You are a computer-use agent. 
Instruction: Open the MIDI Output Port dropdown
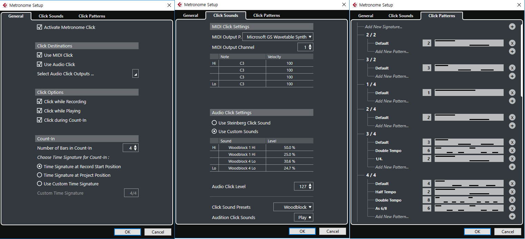point(278,37)
